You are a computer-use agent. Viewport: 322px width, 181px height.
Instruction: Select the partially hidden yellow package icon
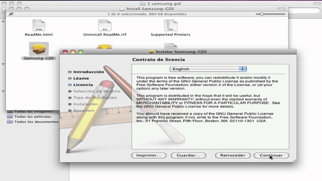click(105, 47)
